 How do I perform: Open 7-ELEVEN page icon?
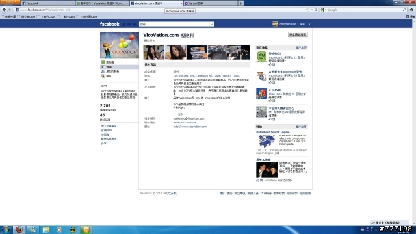pyautogui.click(x=261, y=94)
